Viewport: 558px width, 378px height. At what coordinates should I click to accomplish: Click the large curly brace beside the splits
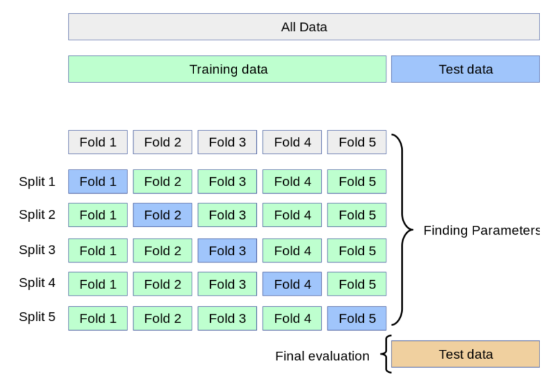point(402,230)
